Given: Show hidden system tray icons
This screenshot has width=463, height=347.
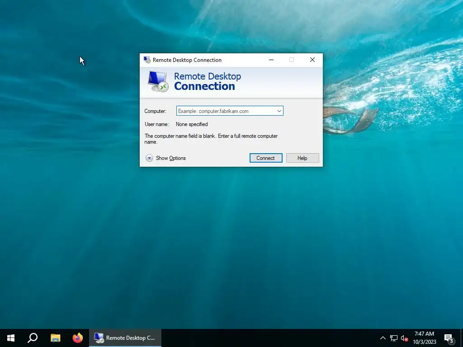Looking at the screenshot, I should [383, 338].
